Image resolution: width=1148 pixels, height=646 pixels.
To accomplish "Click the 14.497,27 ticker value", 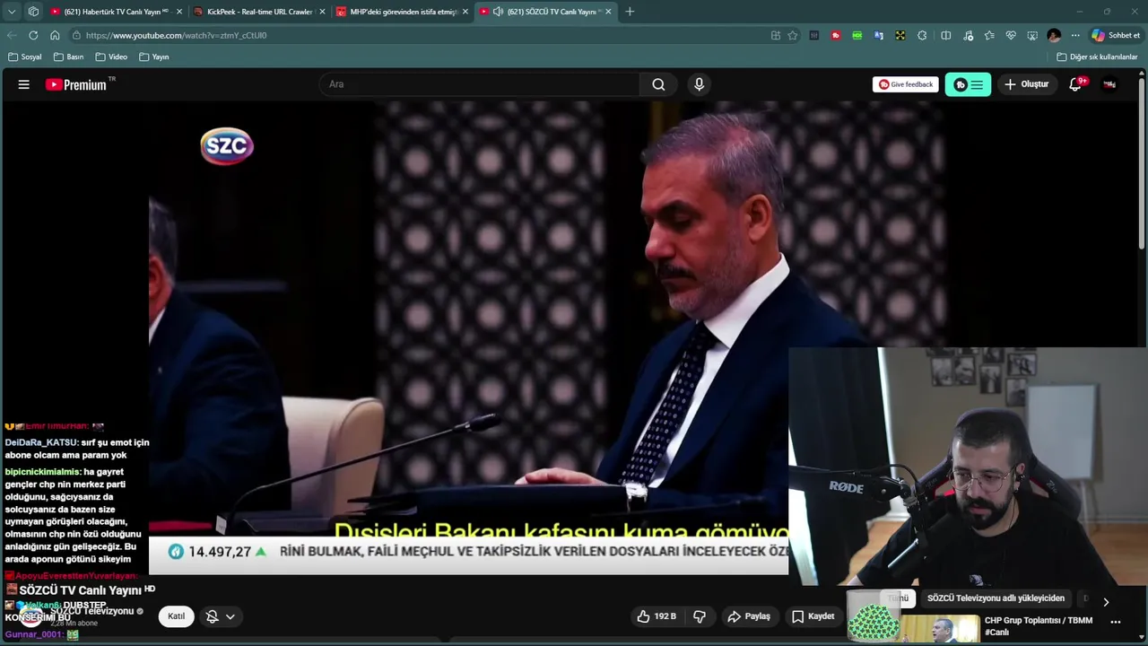I will point(220,552).
